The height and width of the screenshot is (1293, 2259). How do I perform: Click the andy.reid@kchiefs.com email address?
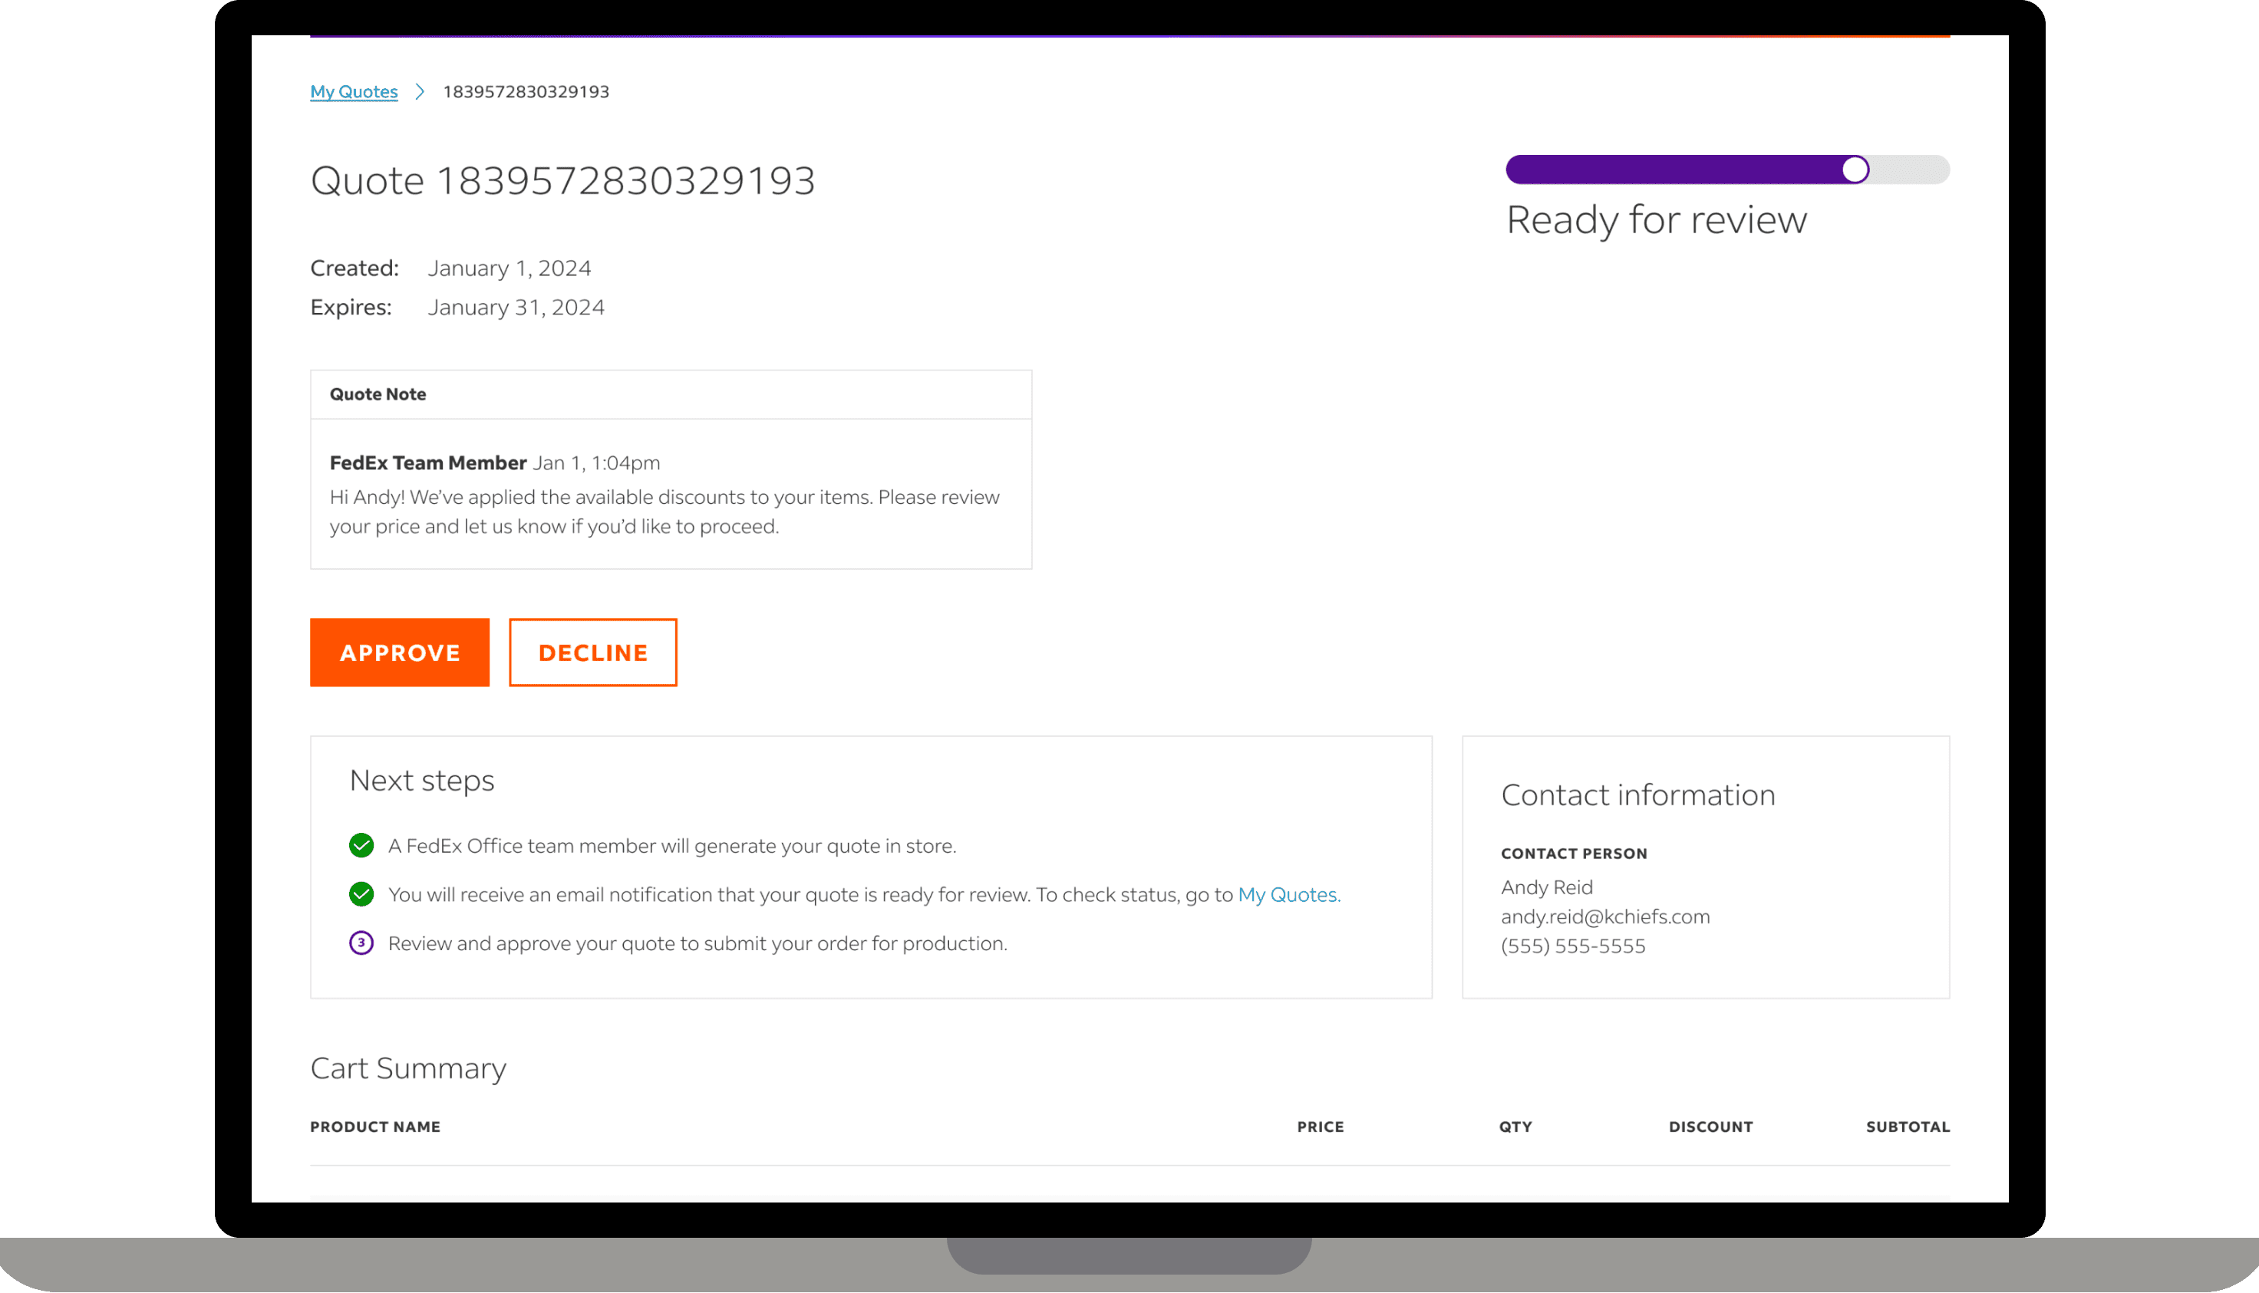1604,916
